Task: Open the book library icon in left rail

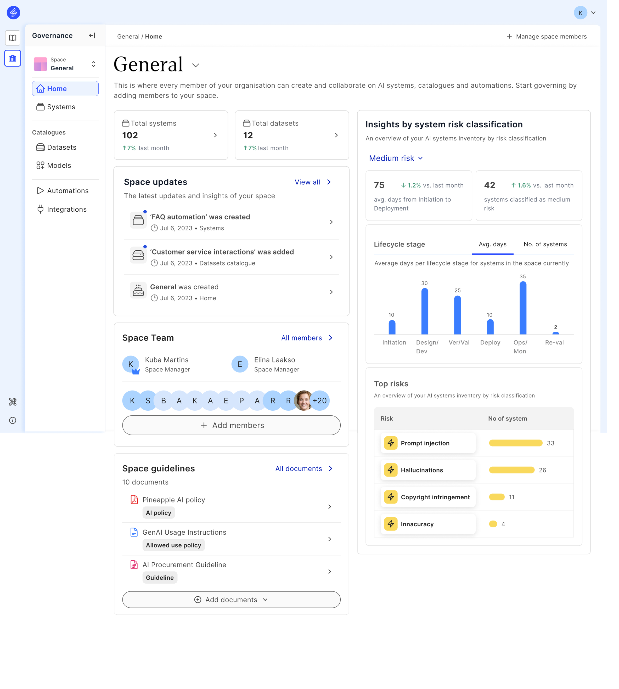Action: click(13, 38)
